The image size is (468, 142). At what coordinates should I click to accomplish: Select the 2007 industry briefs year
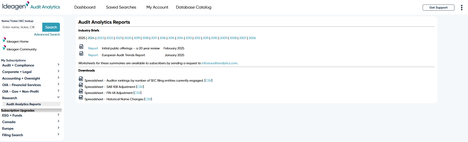point(243,38)
